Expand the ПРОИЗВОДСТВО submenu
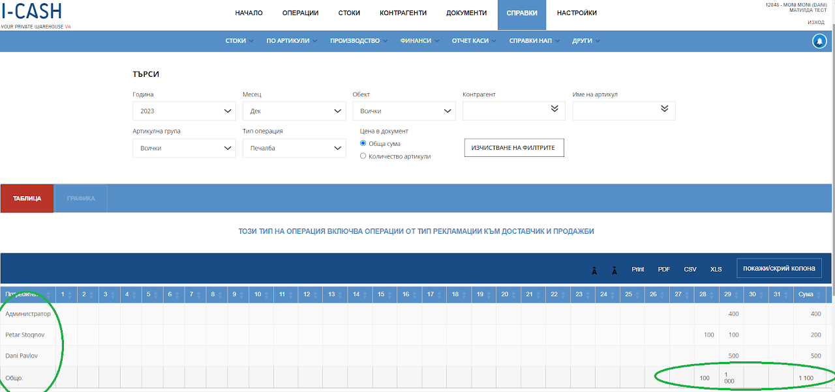This screenshot has height=392, width=835. [359, 40]
